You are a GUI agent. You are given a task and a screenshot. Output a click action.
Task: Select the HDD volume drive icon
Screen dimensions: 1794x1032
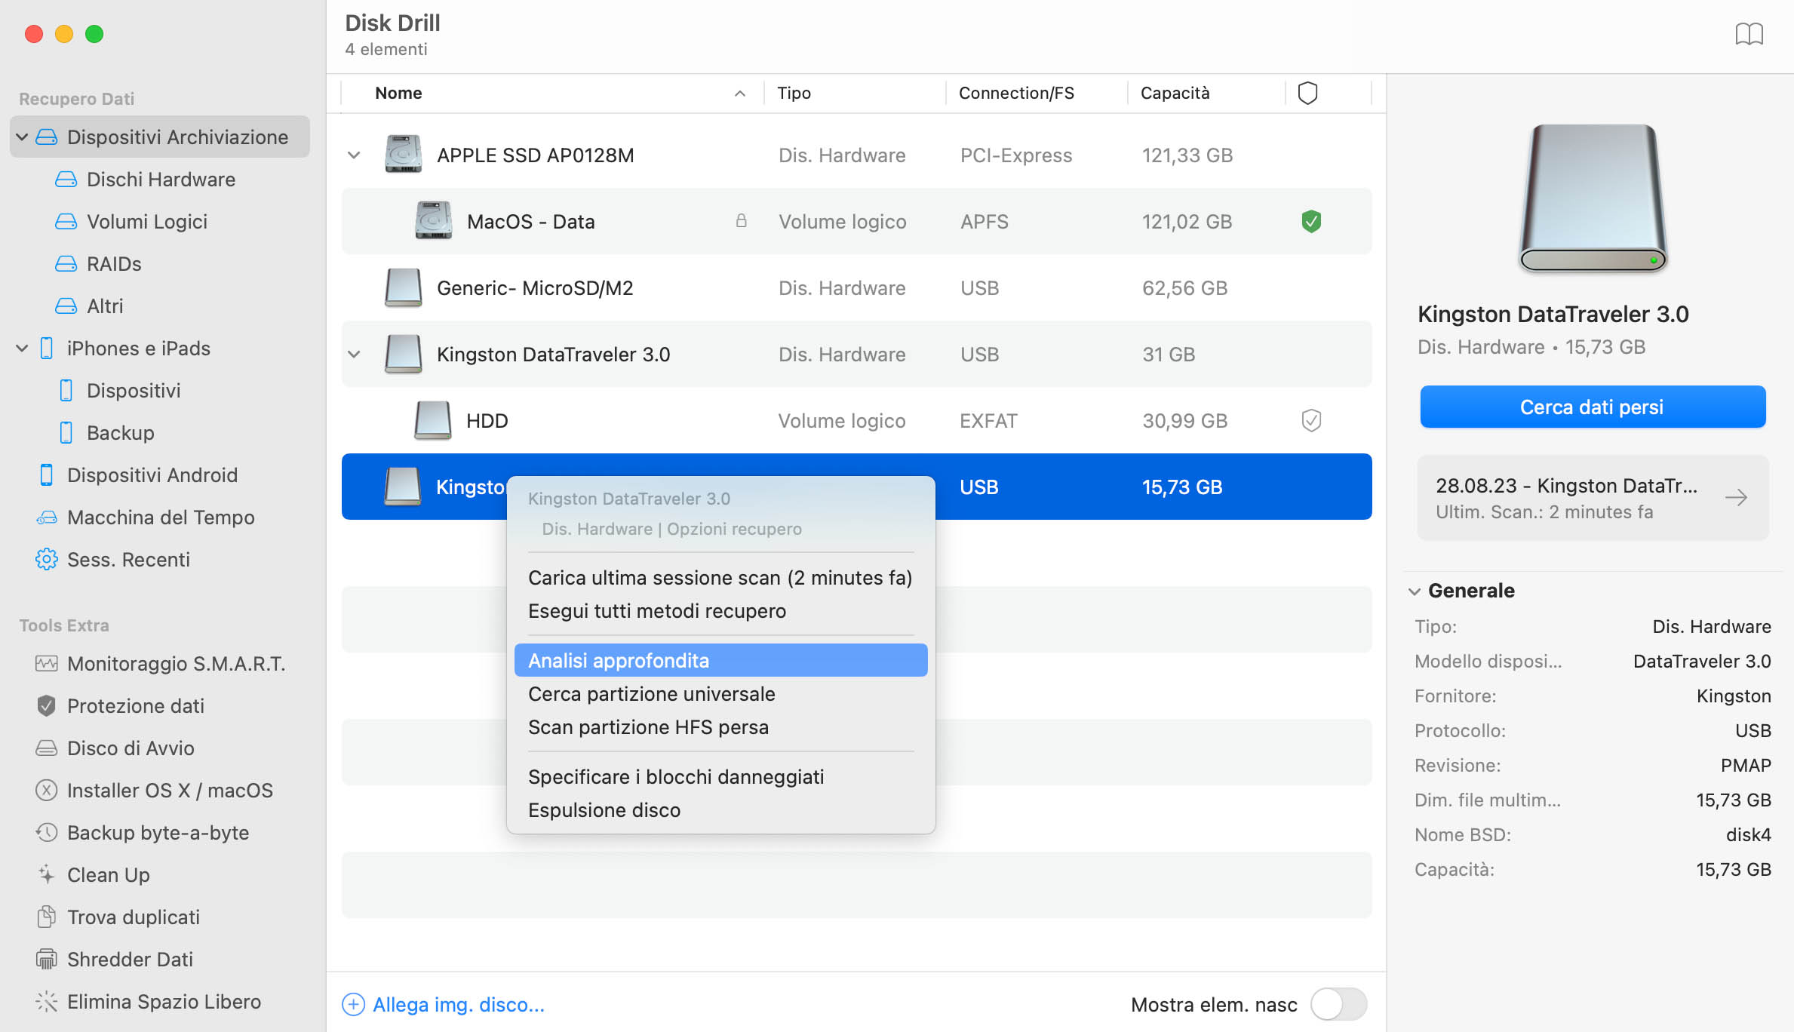[433, 420]
